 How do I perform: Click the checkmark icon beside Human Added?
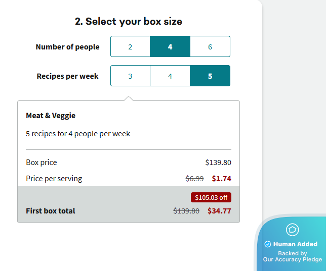pyautogui.click(x=268, y=244)
